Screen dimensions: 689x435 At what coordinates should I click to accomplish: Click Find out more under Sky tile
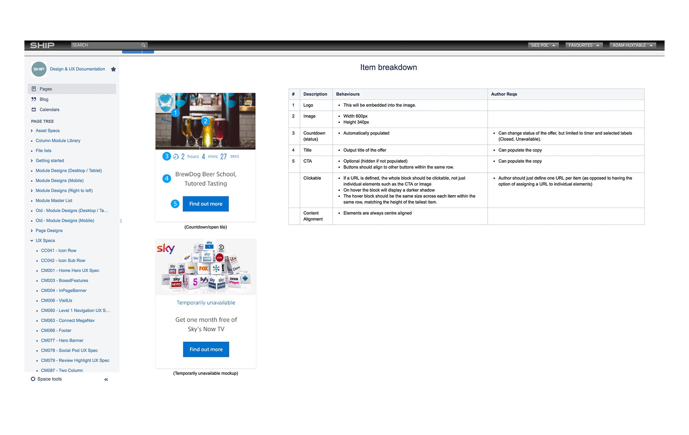pyautogui.click(x=206, y=349)
